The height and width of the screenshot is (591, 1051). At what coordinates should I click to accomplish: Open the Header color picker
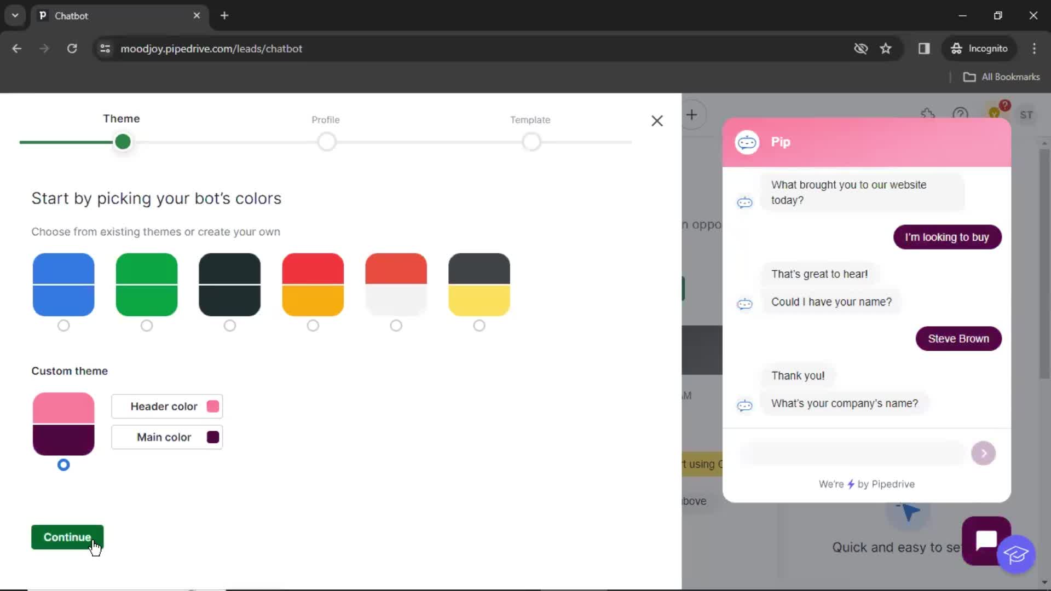pyautogui.click(x=167, y=406)
